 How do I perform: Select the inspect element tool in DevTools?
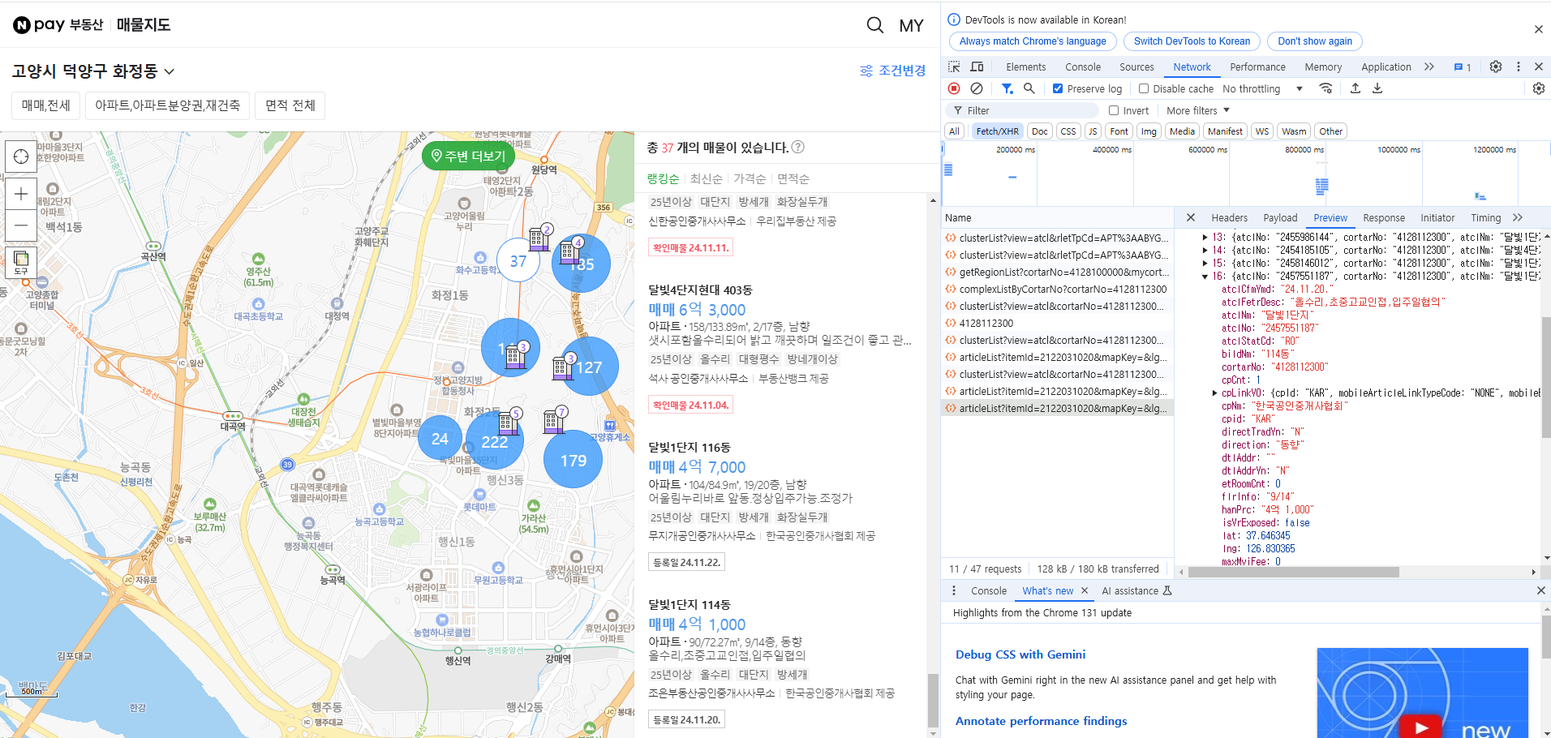pyautogui.click(x=955, y=67)
